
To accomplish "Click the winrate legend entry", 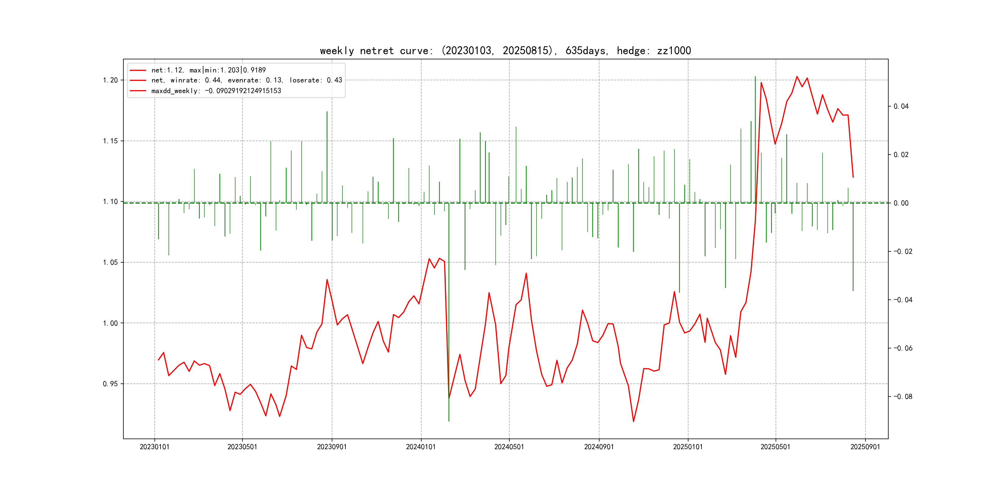I will click(x=246, y=80).
